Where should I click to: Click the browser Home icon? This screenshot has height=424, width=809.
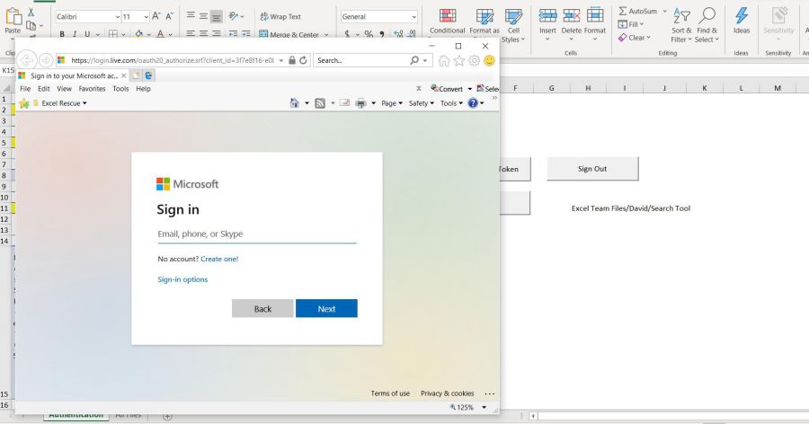point(444,60)
